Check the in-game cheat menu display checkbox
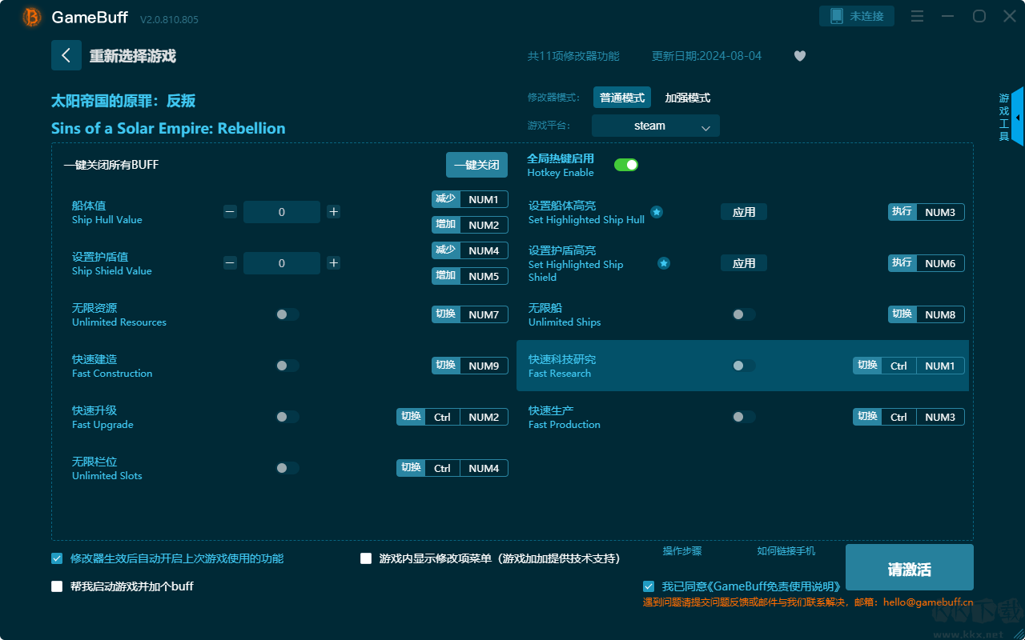1025x640 pixels. (366, 558)
